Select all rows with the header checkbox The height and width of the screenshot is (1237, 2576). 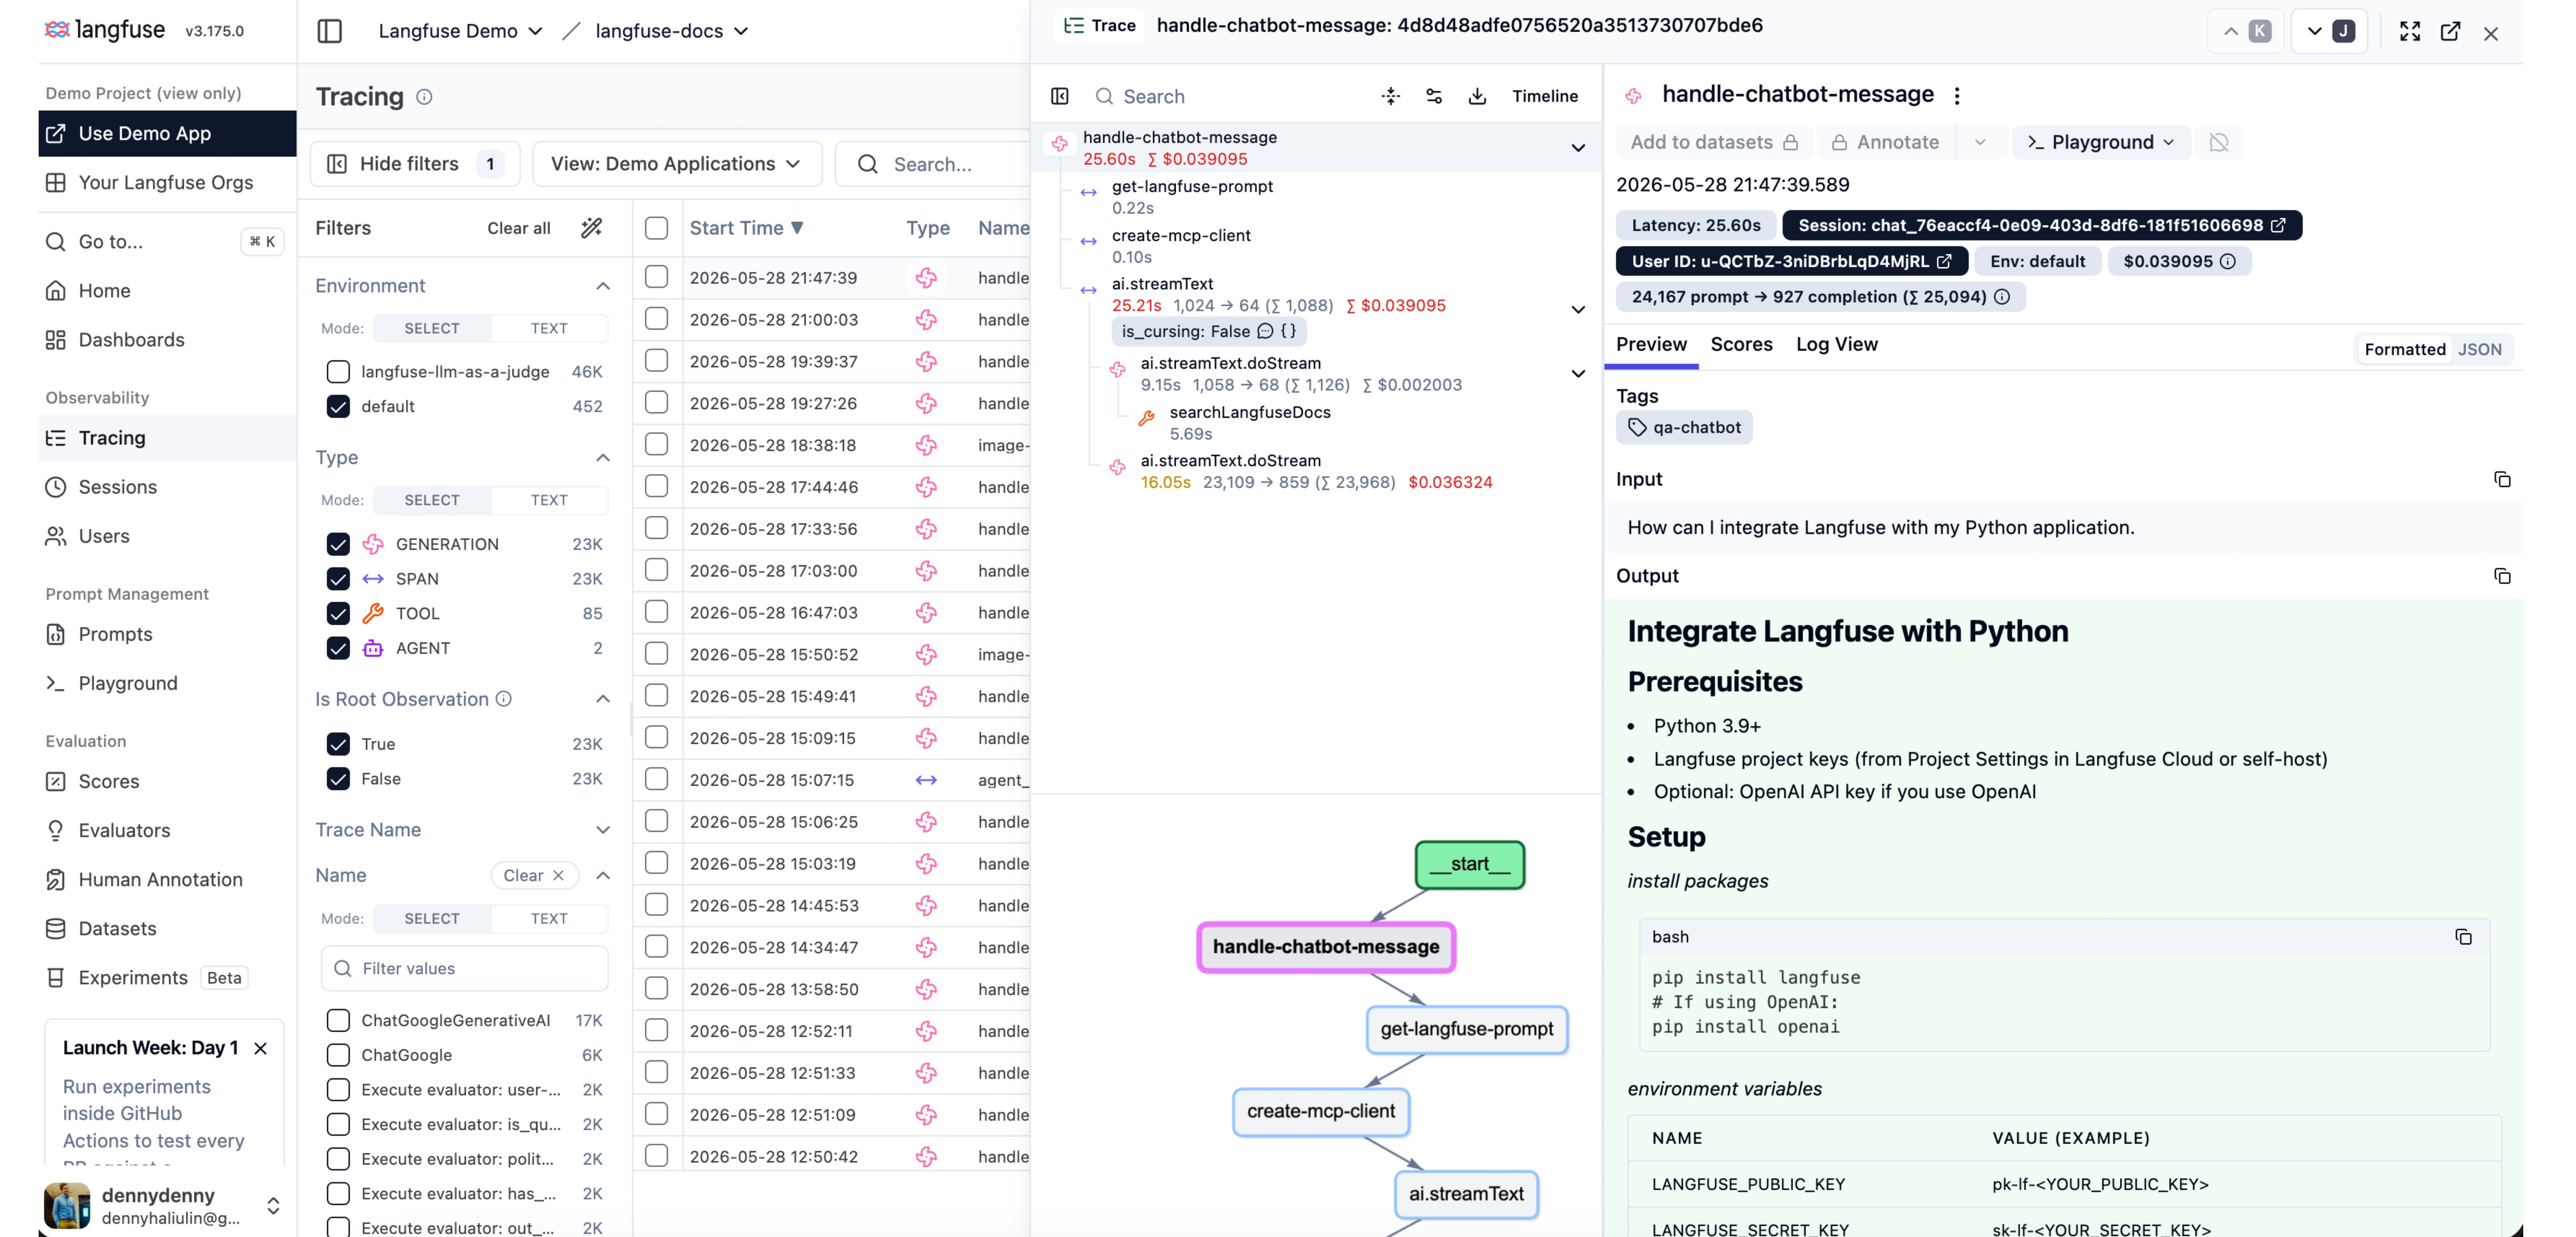click(656, 228)
